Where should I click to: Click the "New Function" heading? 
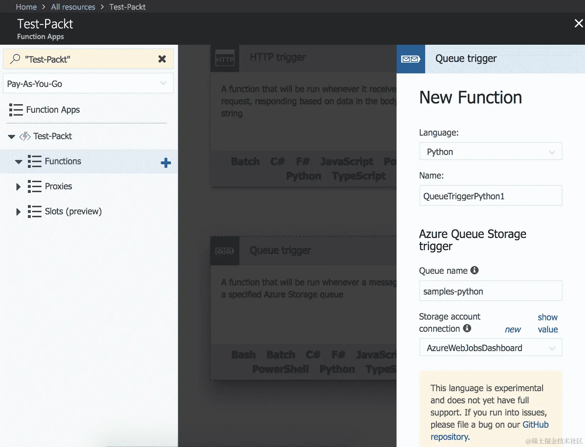(471, 97)
